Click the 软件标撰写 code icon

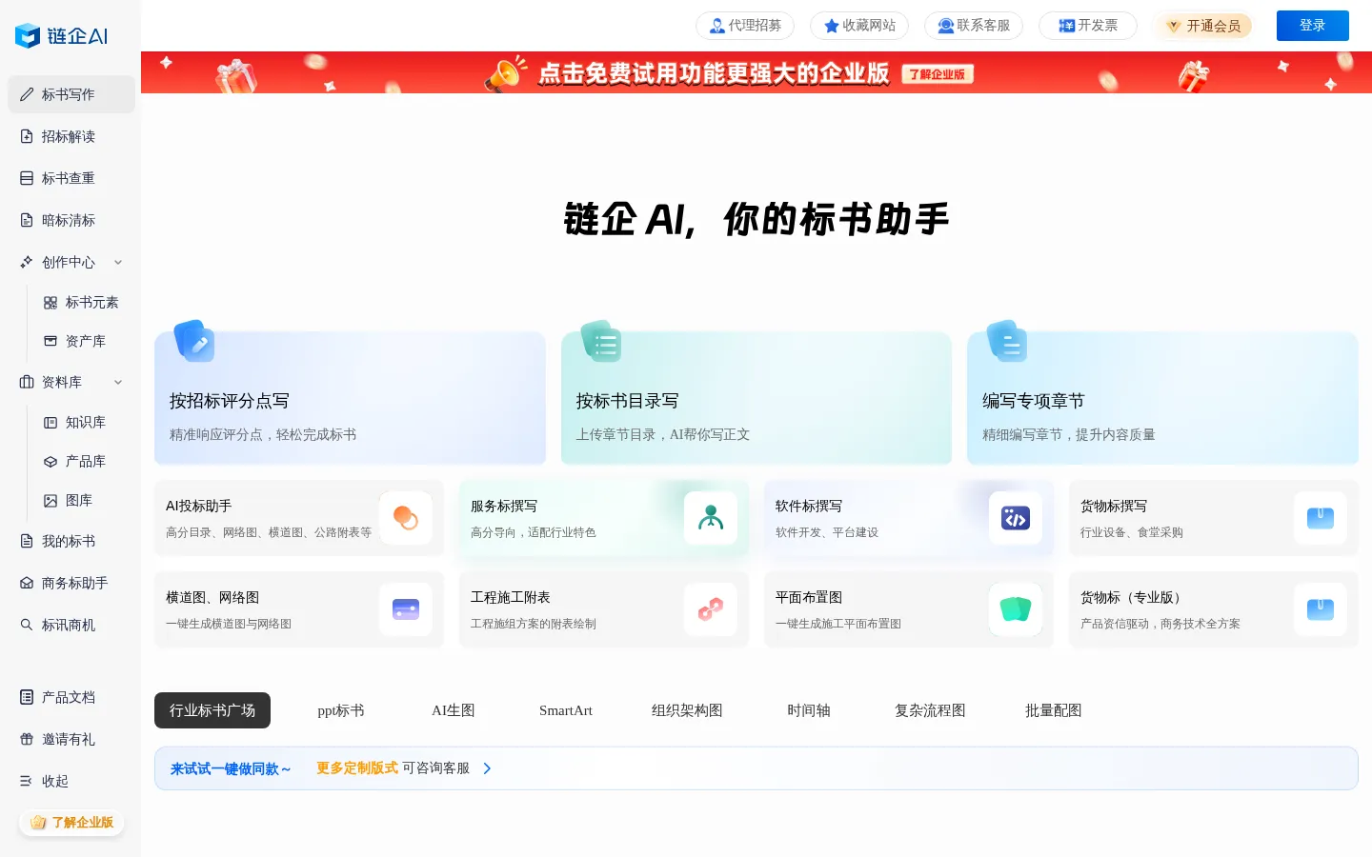coord(1016,518)
